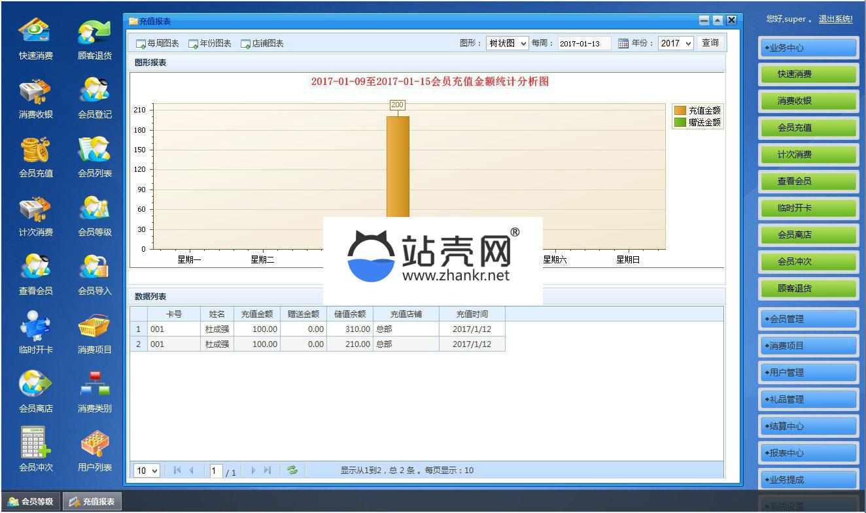Open the 年份 2017 year dropdown
This screenshot has height=513, width=866.
coord(676,43)
